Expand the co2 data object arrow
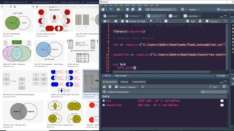 point(103,100)
